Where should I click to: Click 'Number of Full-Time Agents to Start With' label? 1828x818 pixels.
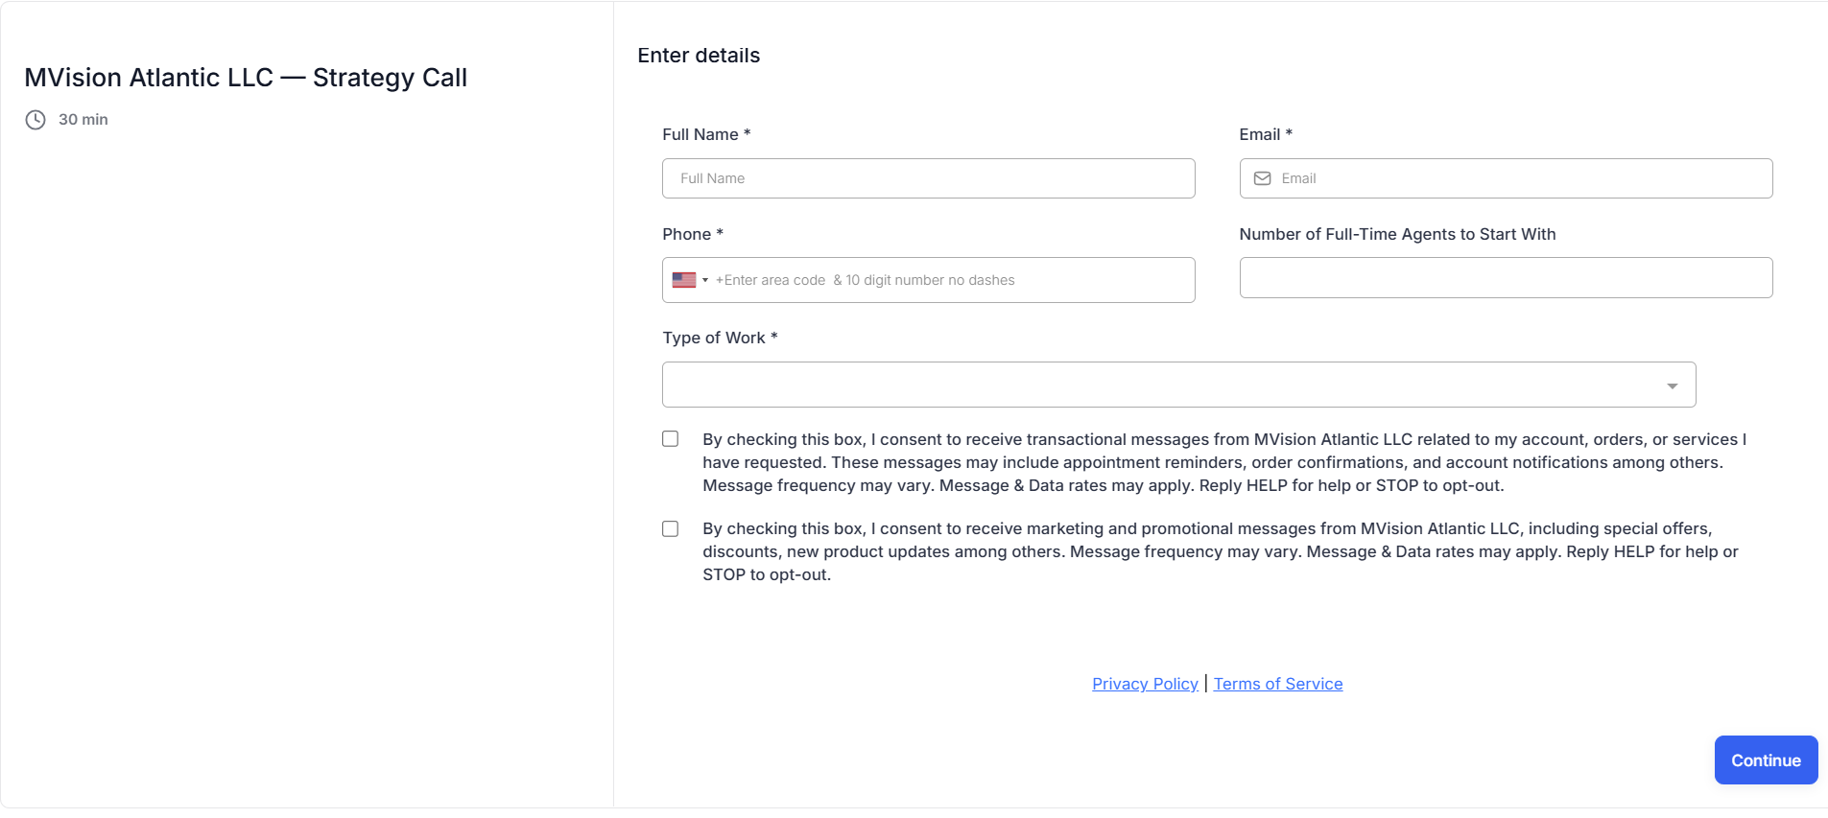[x=1397, y=234]
